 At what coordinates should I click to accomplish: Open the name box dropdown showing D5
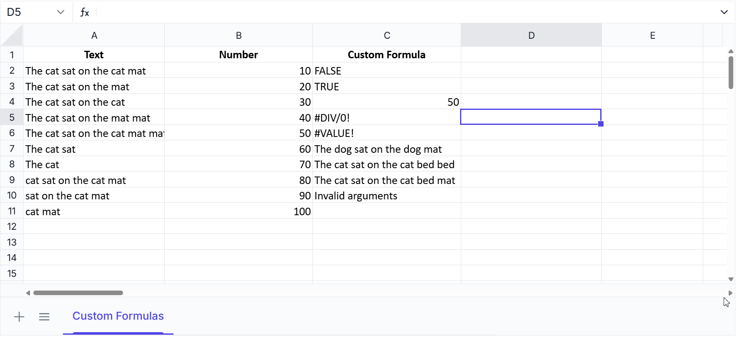pyautogui.click(x=61, y=12)
